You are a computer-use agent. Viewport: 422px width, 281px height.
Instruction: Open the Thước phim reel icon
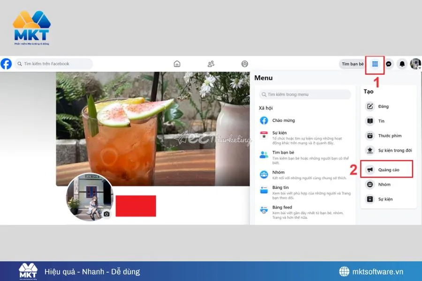[369, 136]
